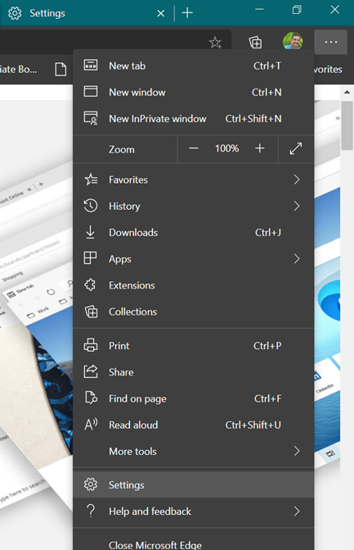Open the user profile avatar

[293, 41]
